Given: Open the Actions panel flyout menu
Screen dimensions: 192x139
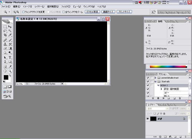Looking at the screenshot, I should click(190, 74).
